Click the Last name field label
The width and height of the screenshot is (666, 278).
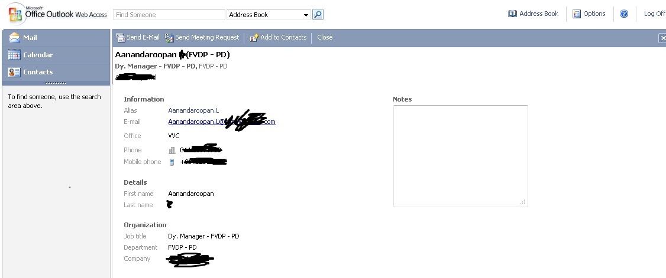pyautogui.click(x=138, y=205)
